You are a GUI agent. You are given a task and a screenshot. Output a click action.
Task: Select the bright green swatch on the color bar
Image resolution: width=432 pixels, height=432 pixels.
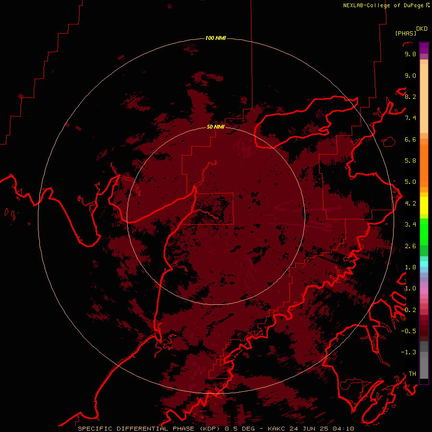pos(424,232)
